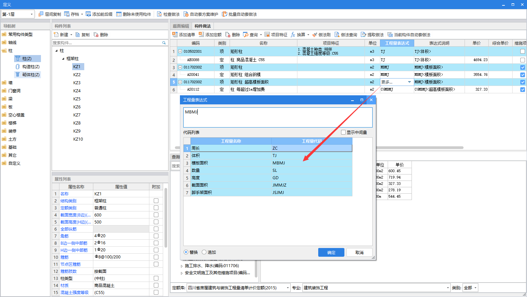This screenshot has height=297, width=527.
Task: Expand 施工排水、降水 tree node
Action: 182,266
